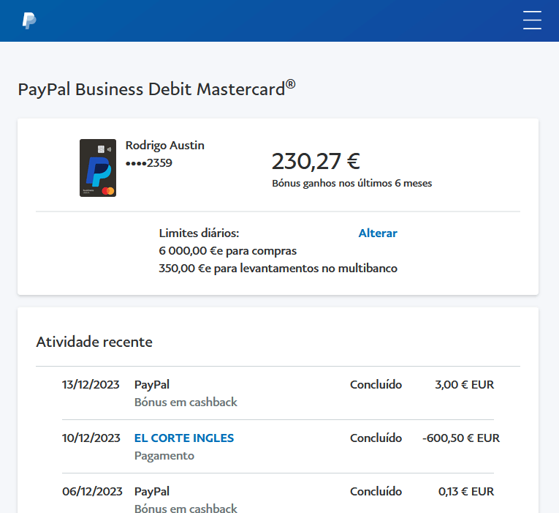This screenshot has height=513, width=559.
Task: Click the date 06/12/2023
Action: [x=92, y=492]
